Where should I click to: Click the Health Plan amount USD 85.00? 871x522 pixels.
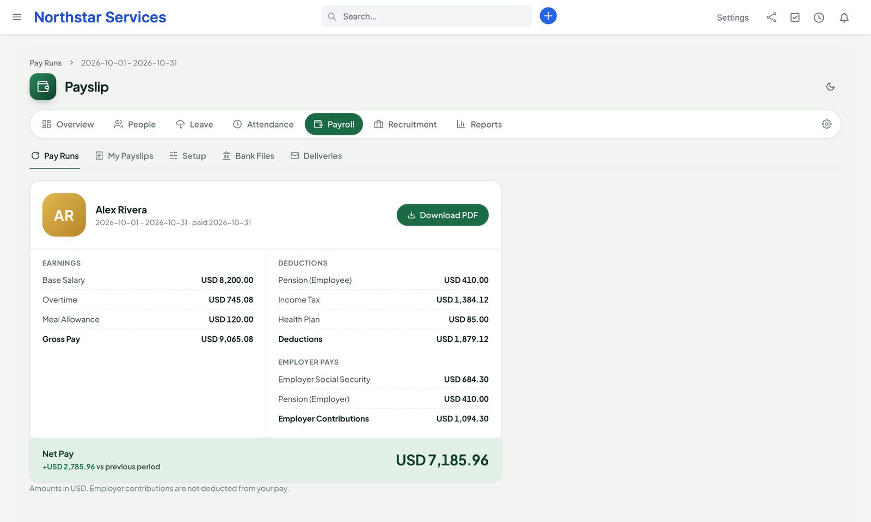click(x=469, y=319)
